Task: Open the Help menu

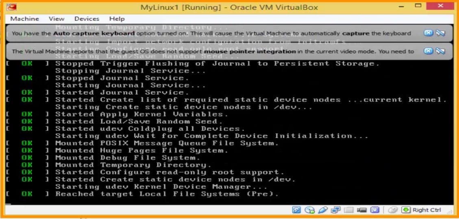Action: pos(117,19)
